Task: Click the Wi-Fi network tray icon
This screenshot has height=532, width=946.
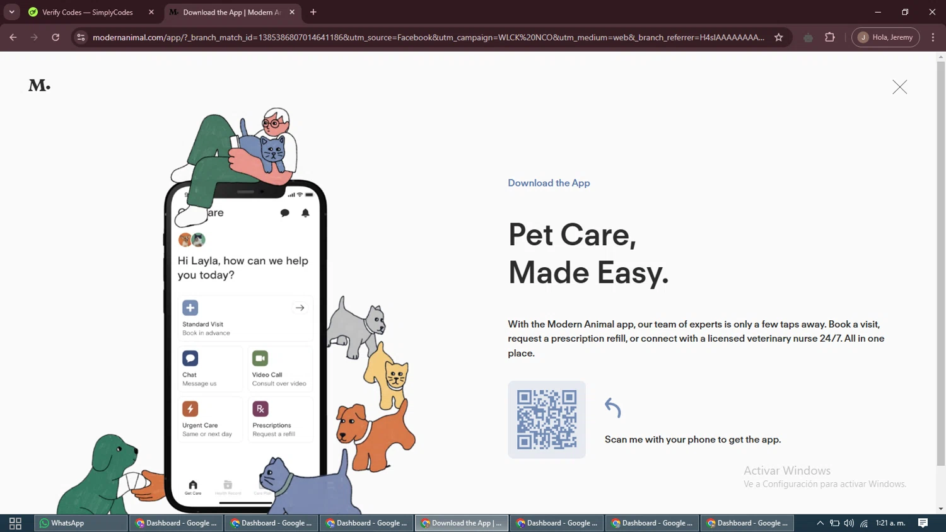Action: [x=864, y=523]
